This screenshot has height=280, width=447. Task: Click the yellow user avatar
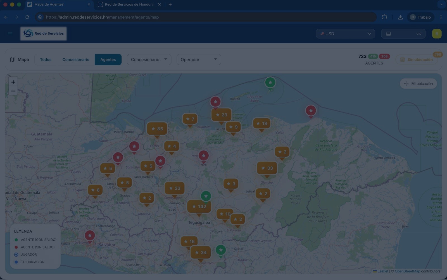point(436,34)
